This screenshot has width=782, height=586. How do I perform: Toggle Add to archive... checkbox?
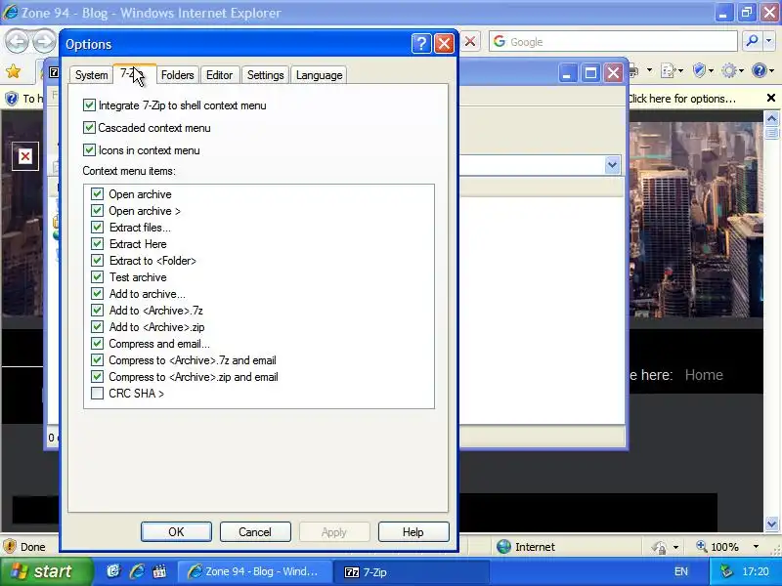click(97, 294)
